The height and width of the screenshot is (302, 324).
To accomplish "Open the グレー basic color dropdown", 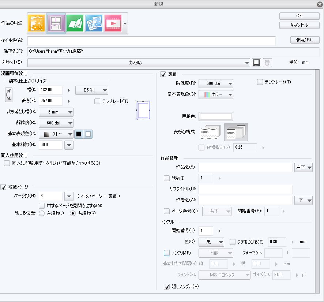I will (56, 134).
